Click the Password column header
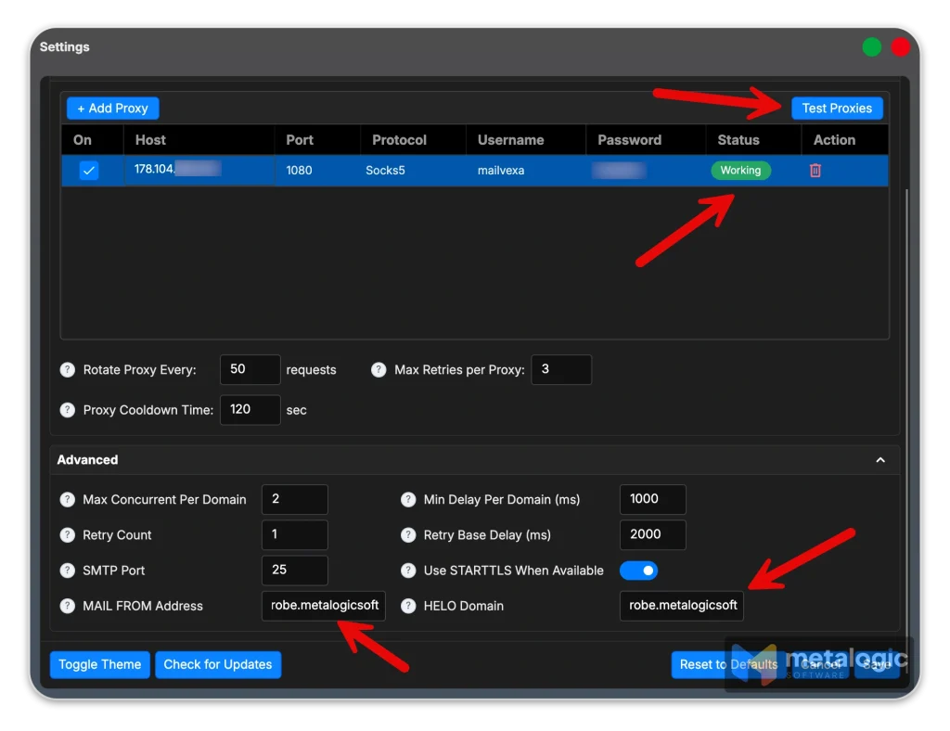This screenshot has height=731, width=950. click(646, 140)
